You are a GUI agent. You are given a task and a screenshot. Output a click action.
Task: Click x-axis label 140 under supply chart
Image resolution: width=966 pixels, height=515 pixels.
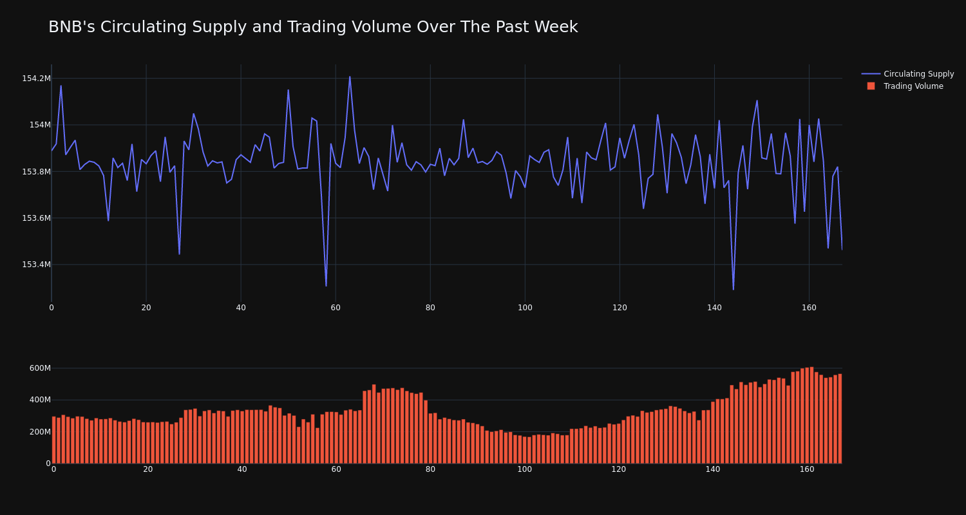(x=714, y=308)
